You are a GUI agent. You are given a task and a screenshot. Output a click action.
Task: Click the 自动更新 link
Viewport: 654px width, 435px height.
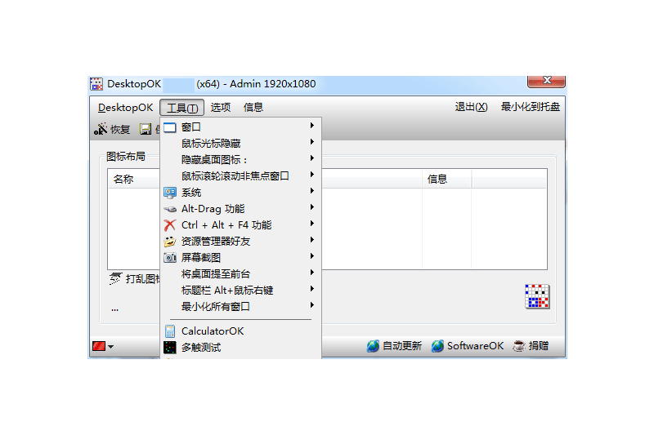402,346
